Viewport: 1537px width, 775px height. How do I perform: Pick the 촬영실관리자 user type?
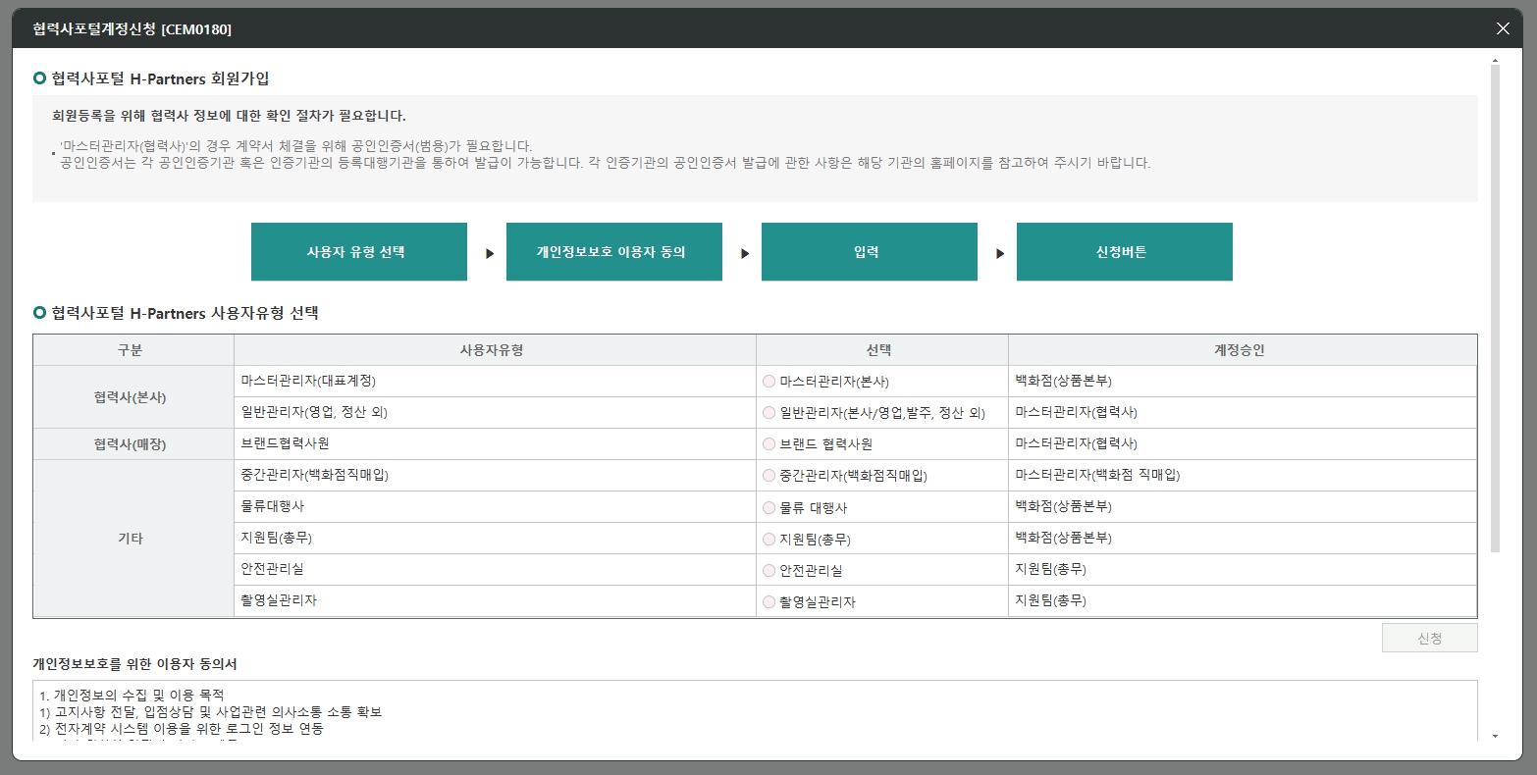[769, 601]
